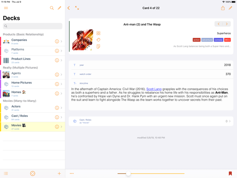Expand card view to full screen

pyautogui.click(x=77, y=8)
